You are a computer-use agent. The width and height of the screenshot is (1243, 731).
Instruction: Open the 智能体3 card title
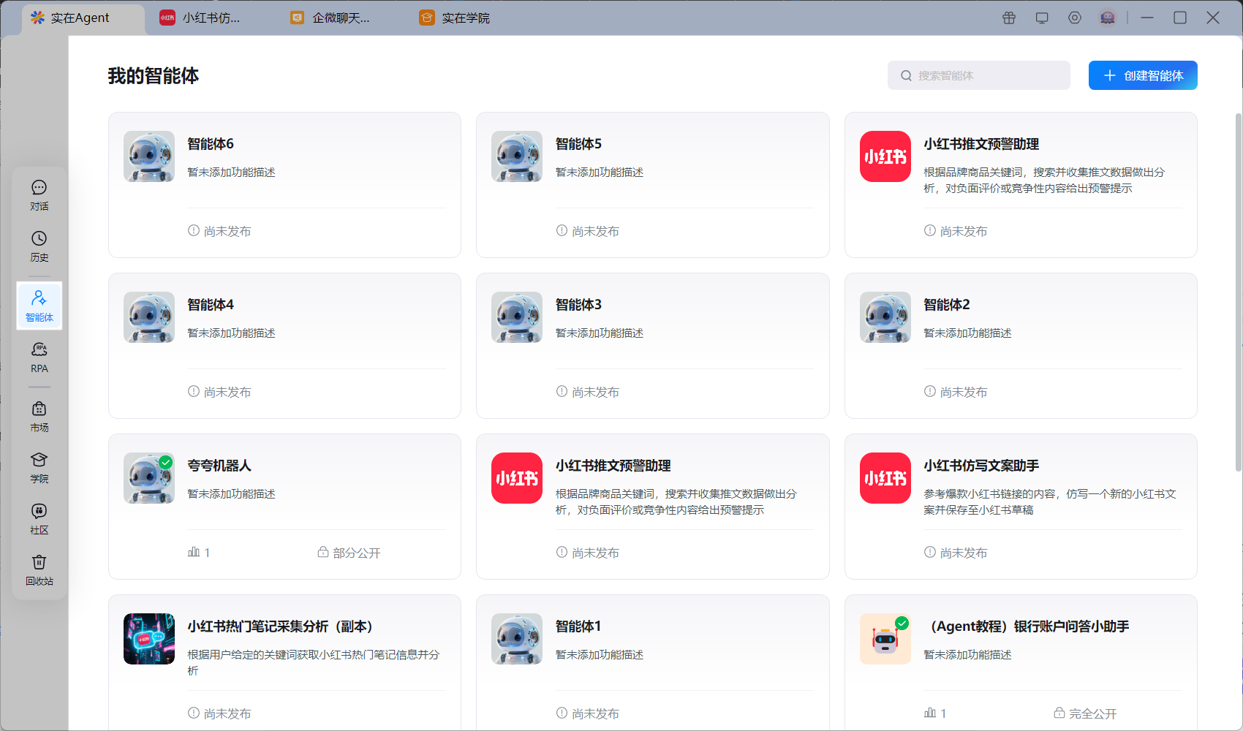pyautogui.click(x=578, y=305)
